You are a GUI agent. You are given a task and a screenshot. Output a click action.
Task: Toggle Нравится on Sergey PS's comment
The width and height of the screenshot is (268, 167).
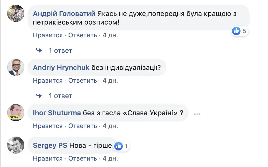coord(48,158)
